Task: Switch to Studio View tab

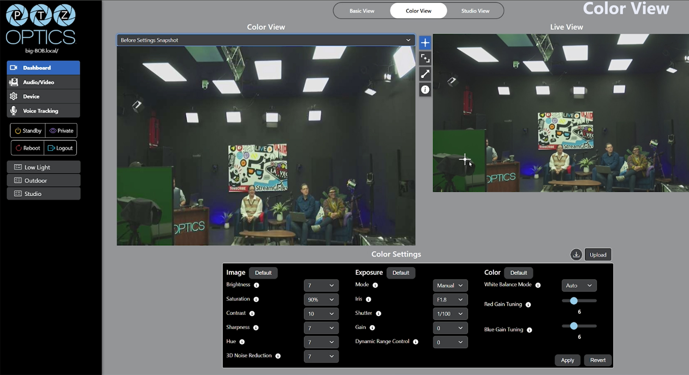Action: tap(475, 11)
